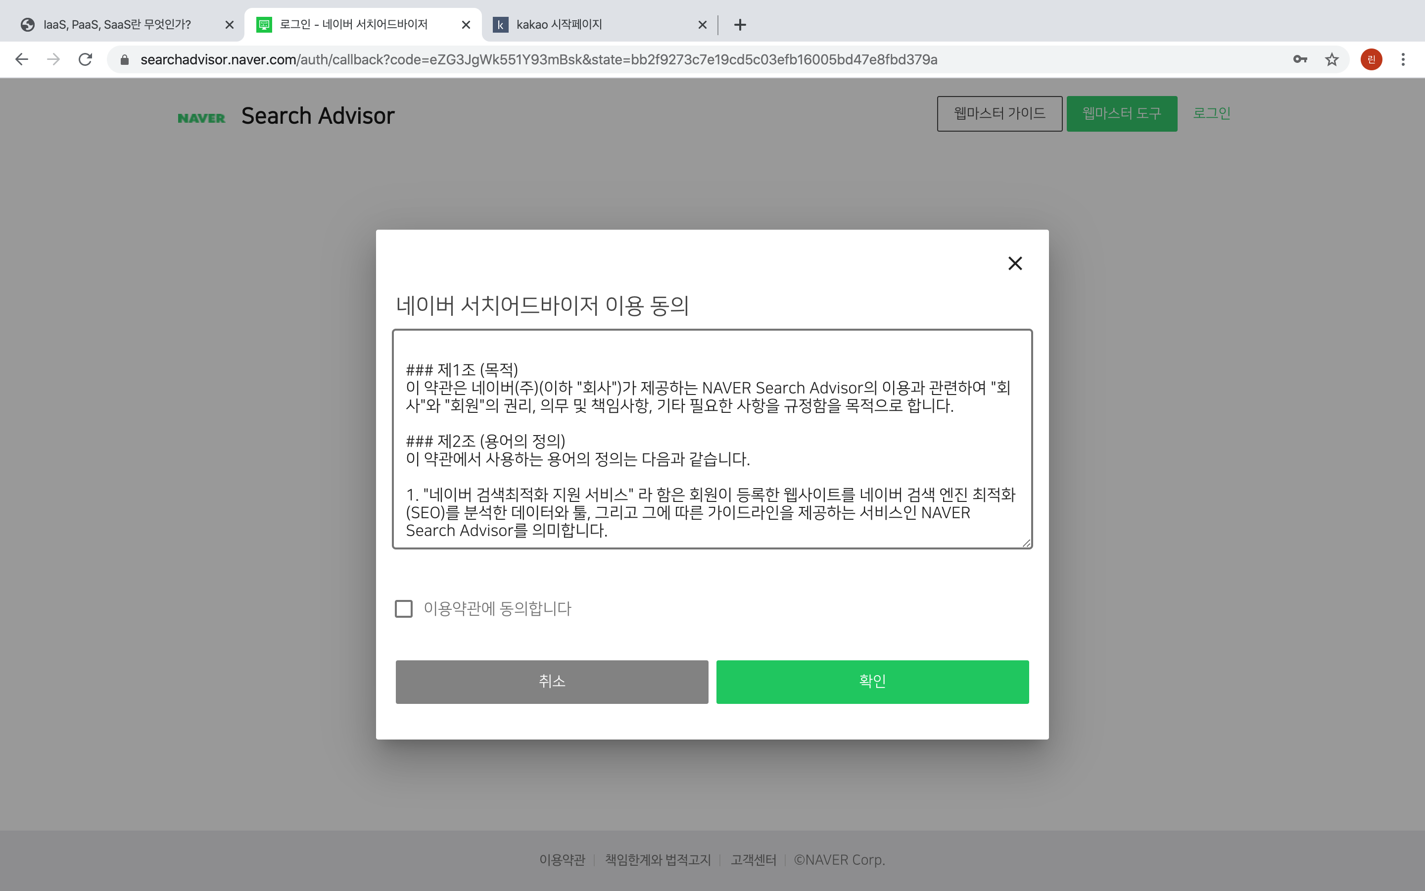Reload the current page

click(86, 59)
